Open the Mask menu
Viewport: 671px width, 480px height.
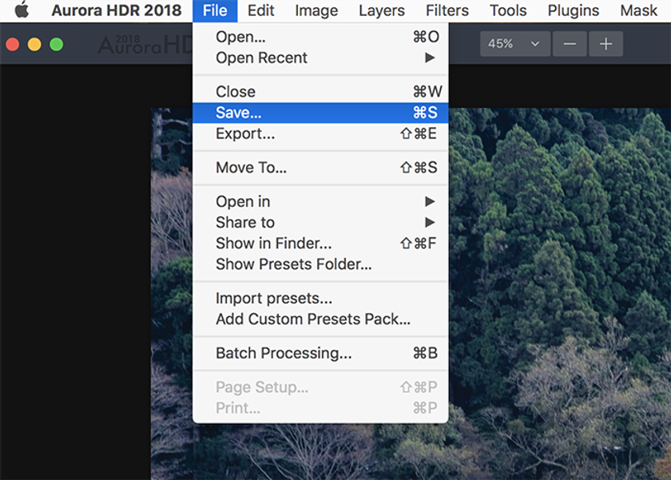tap(638, 10)
